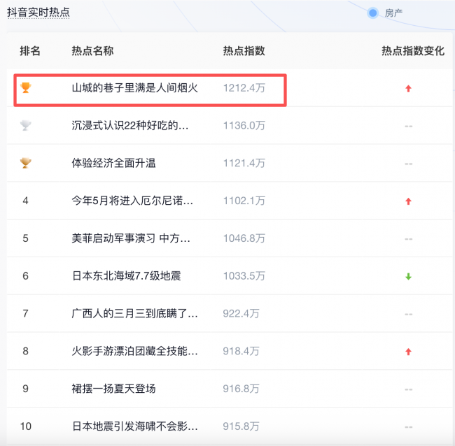This screenshot has height=446, width=455.
Task: Click red up arrow for 今年5月将进入厄尔尼诺
Action: click(x=408, y=201)
